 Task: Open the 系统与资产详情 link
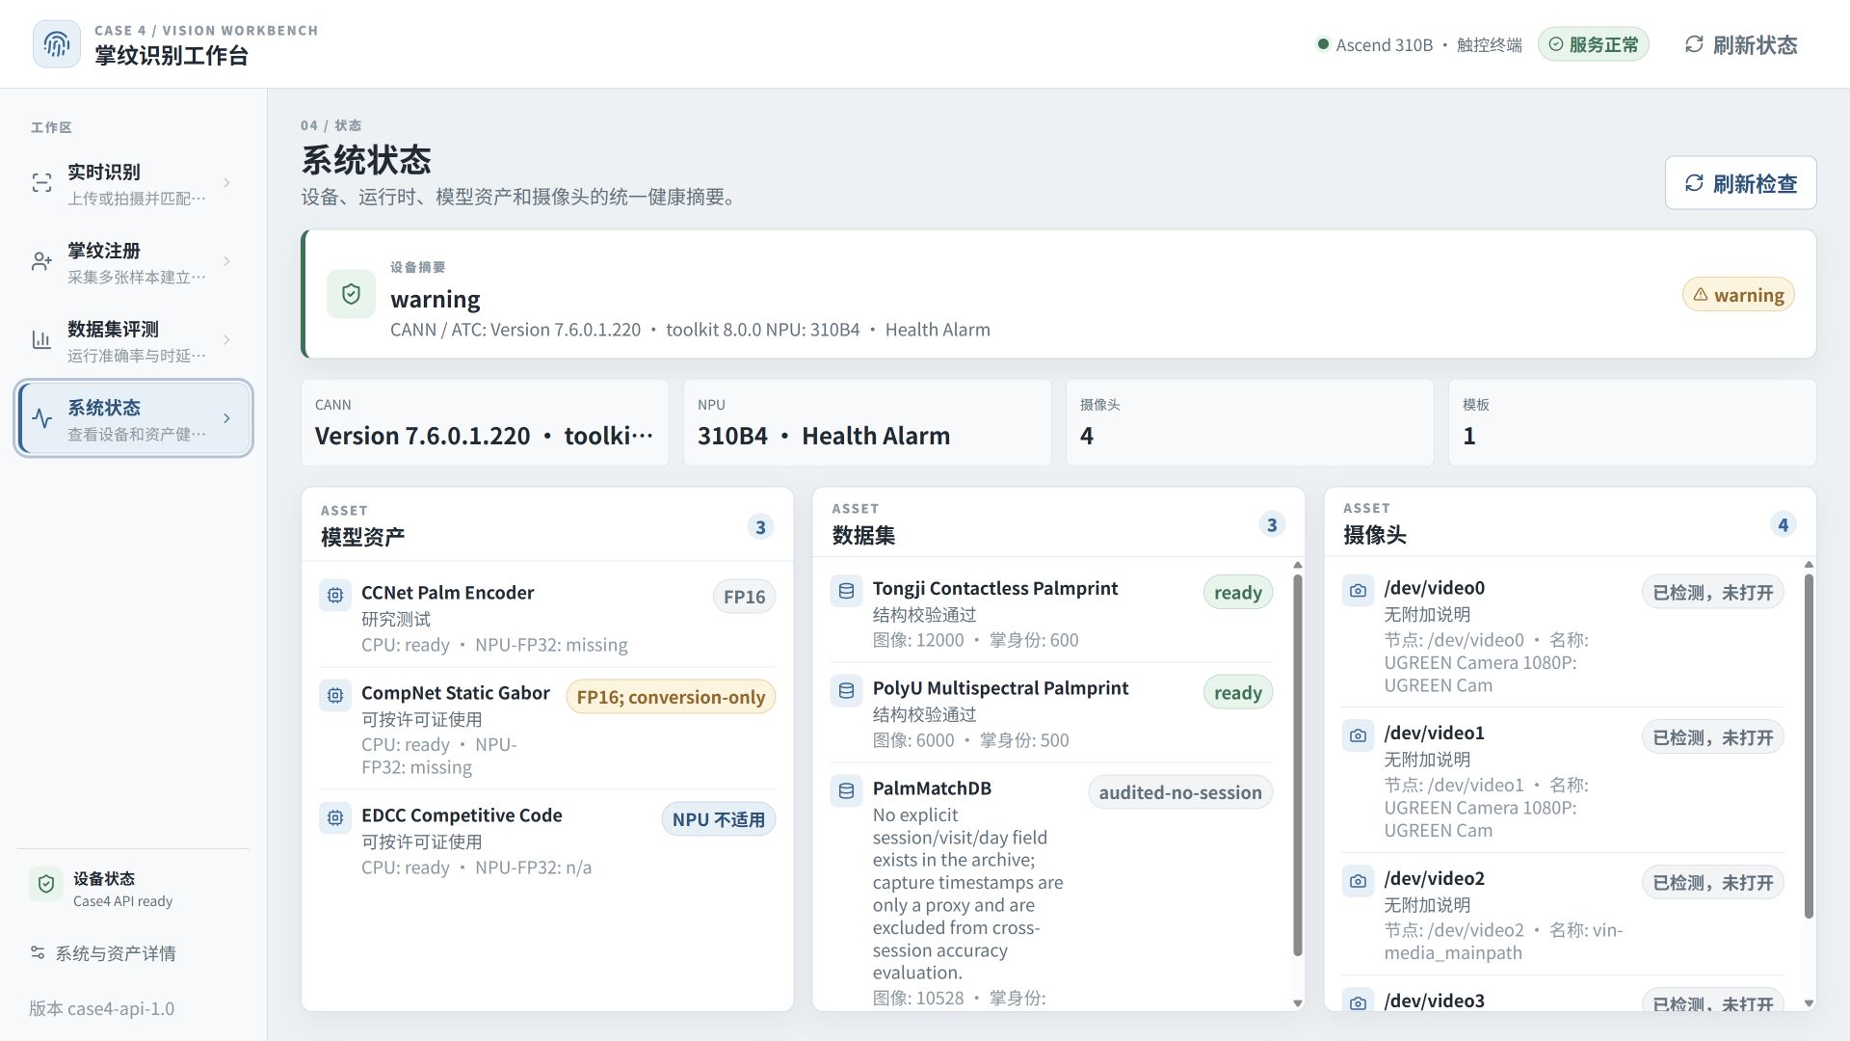click(103, 953)
